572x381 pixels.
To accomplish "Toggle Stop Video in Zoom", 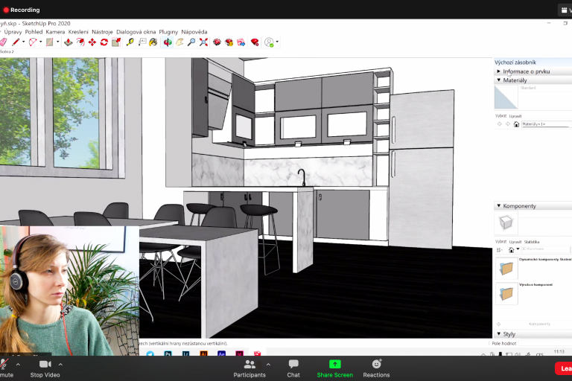I will coord(45,368).
